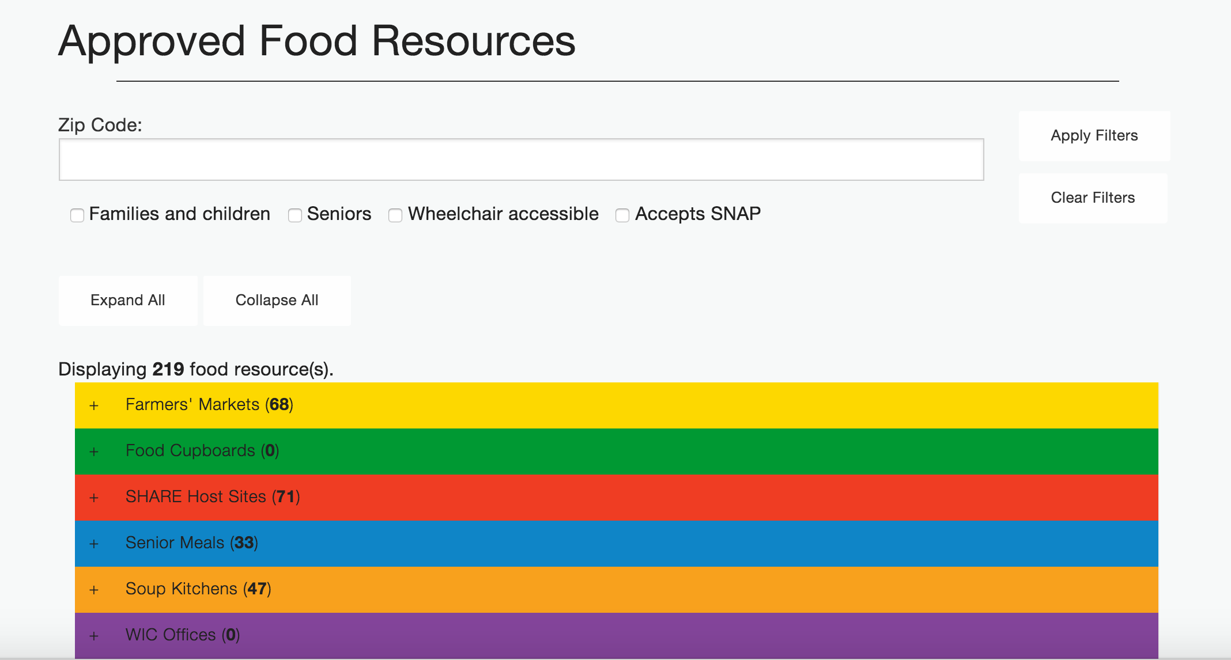Screen dimensions: 1231x660
Task: Focus the Zip Code input field
Action: coord(521,160)
